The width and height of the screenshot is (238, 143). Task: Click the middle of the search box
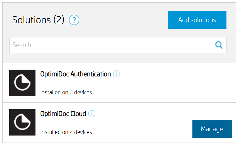pyautogui.click(x=118, y=45)
